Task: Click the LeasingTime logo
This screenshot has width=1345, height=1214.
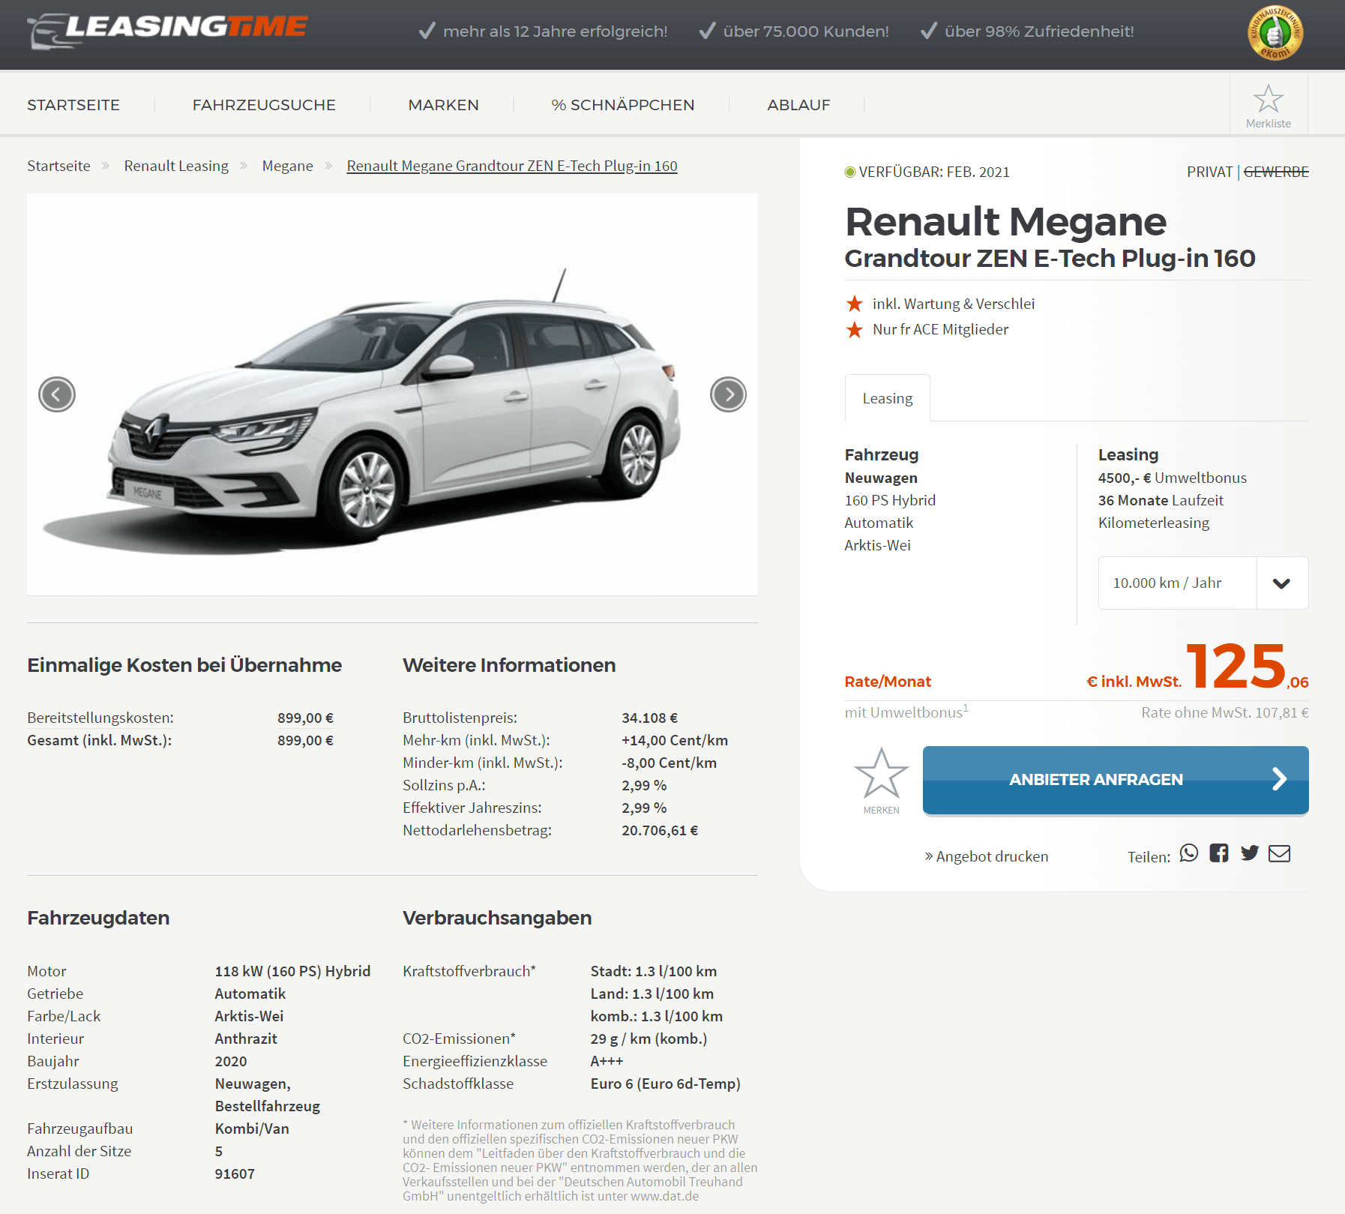Action: (167, 30)
